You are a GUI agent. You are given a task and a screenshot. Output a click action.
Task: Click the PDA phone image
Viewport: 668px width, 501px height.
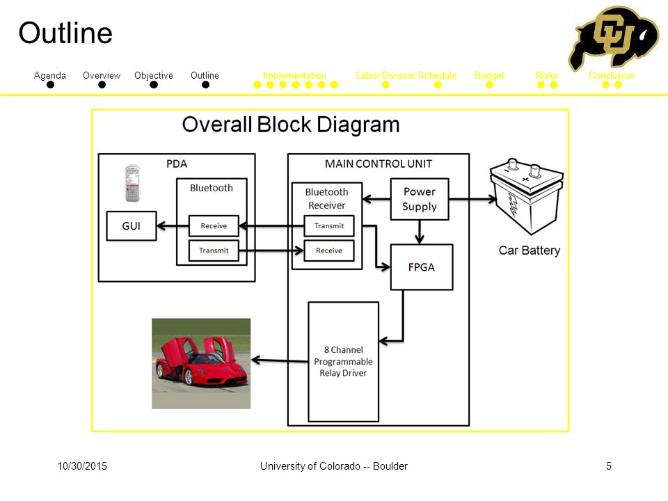point(132,183)
